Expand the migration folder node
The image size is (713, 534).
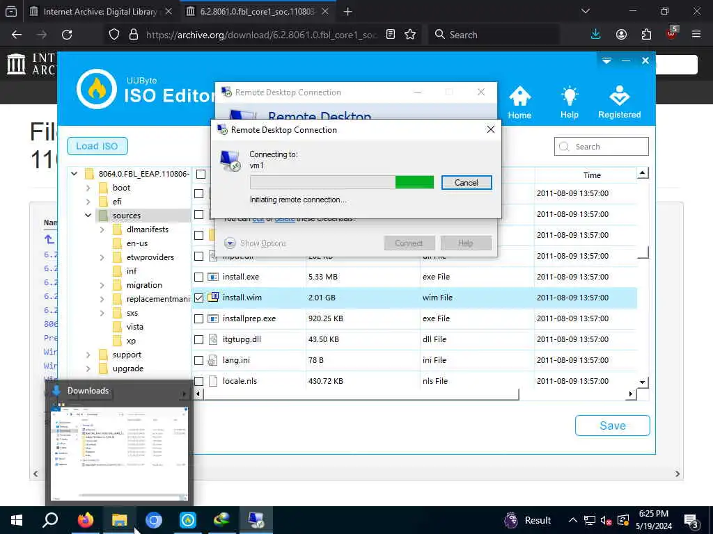pyautogui.click(x=102, y=285)
